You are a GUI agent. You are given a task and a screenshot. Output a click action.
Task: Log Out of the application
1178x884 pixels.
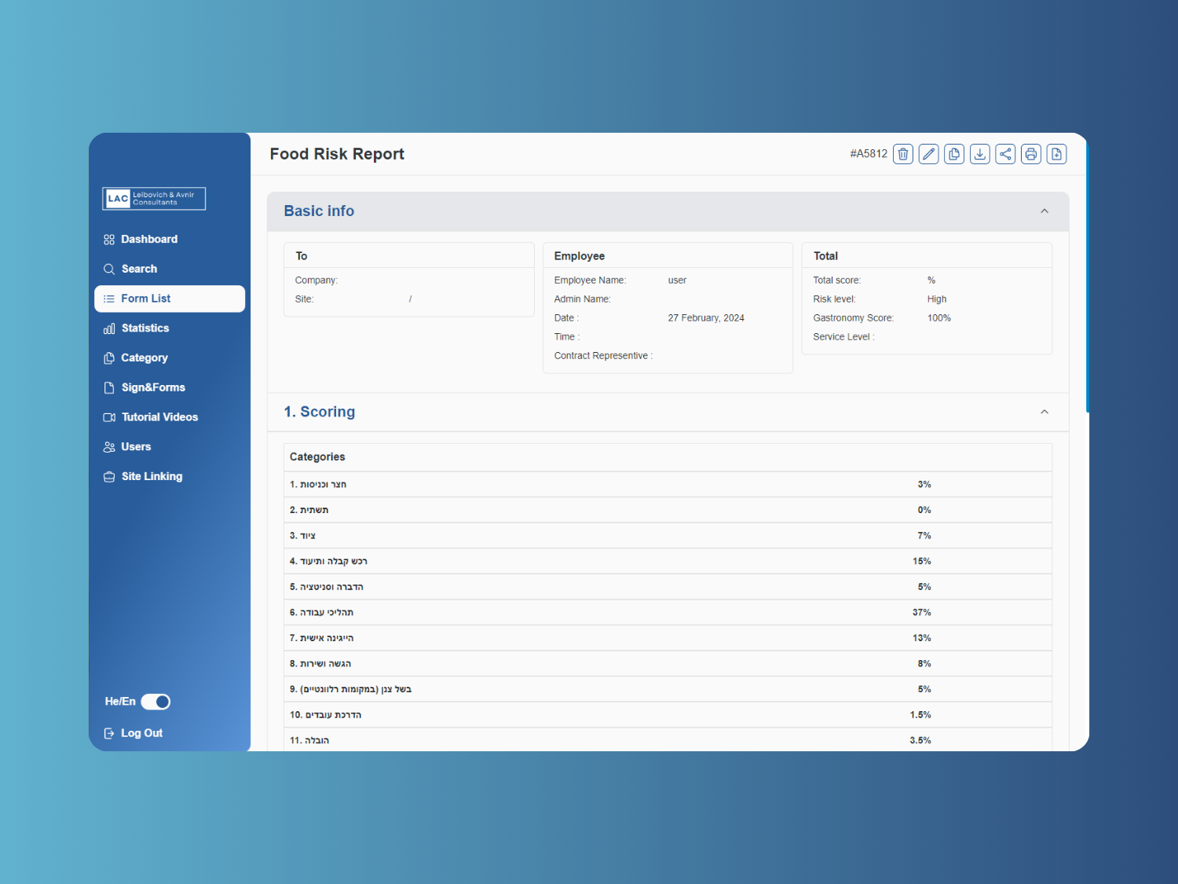pyautogui.click(x=141, y=732)
